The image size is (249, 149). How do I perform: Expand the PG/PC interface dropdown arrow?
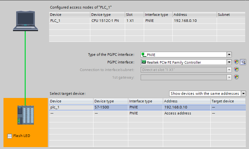click(x=229, y=62)
